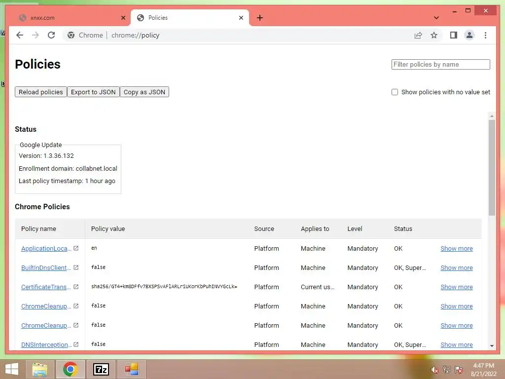Click the sha256 policy value text

tap(164, 287)
